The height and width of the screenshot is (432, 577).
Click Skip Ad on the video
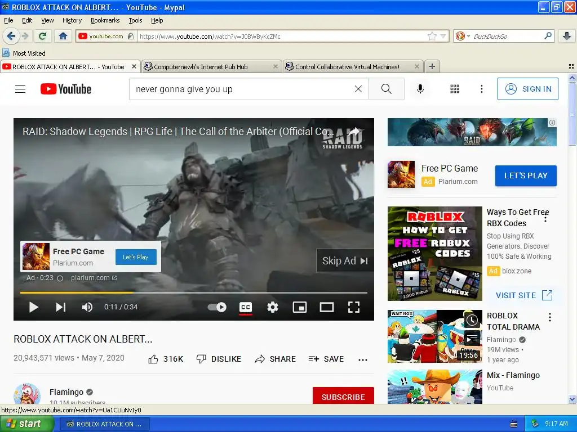[345, 261]
